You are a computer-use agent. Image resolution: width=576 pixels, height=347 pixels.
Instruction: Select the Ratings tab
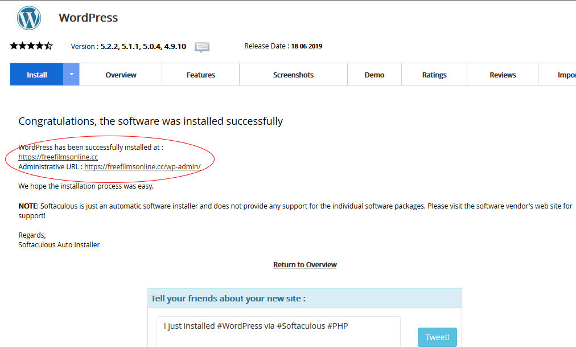[434, 75]
